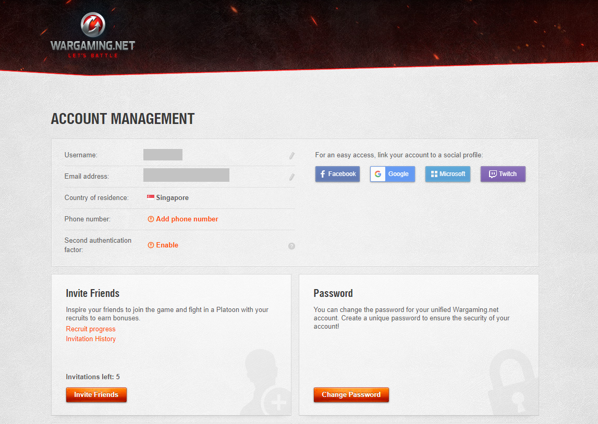This screenshot has width=598, height=424.
Task: Link account to Microsoft
Action: tap(448, 173)
